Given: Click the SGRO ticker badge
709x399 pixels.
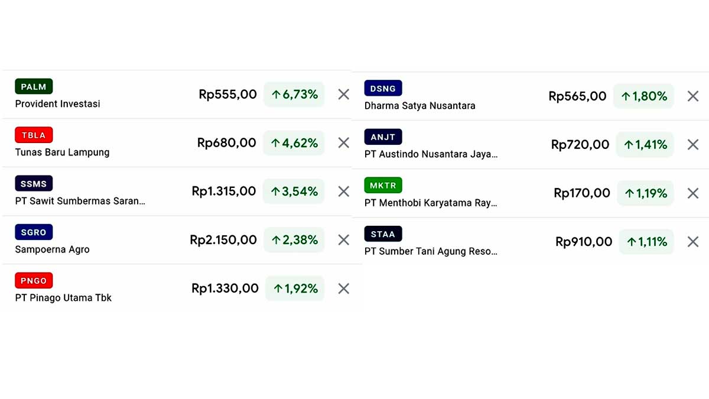Looking at the screenshot, I should pos(34,232).
